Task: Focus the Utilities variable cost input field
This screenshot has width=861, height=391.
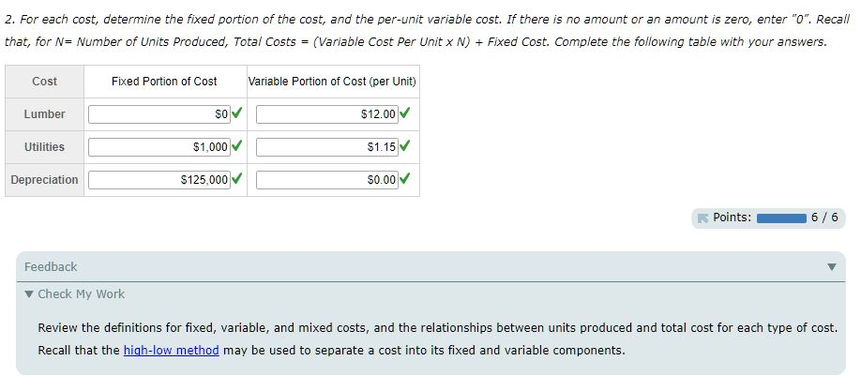Action: click(327, 147)
